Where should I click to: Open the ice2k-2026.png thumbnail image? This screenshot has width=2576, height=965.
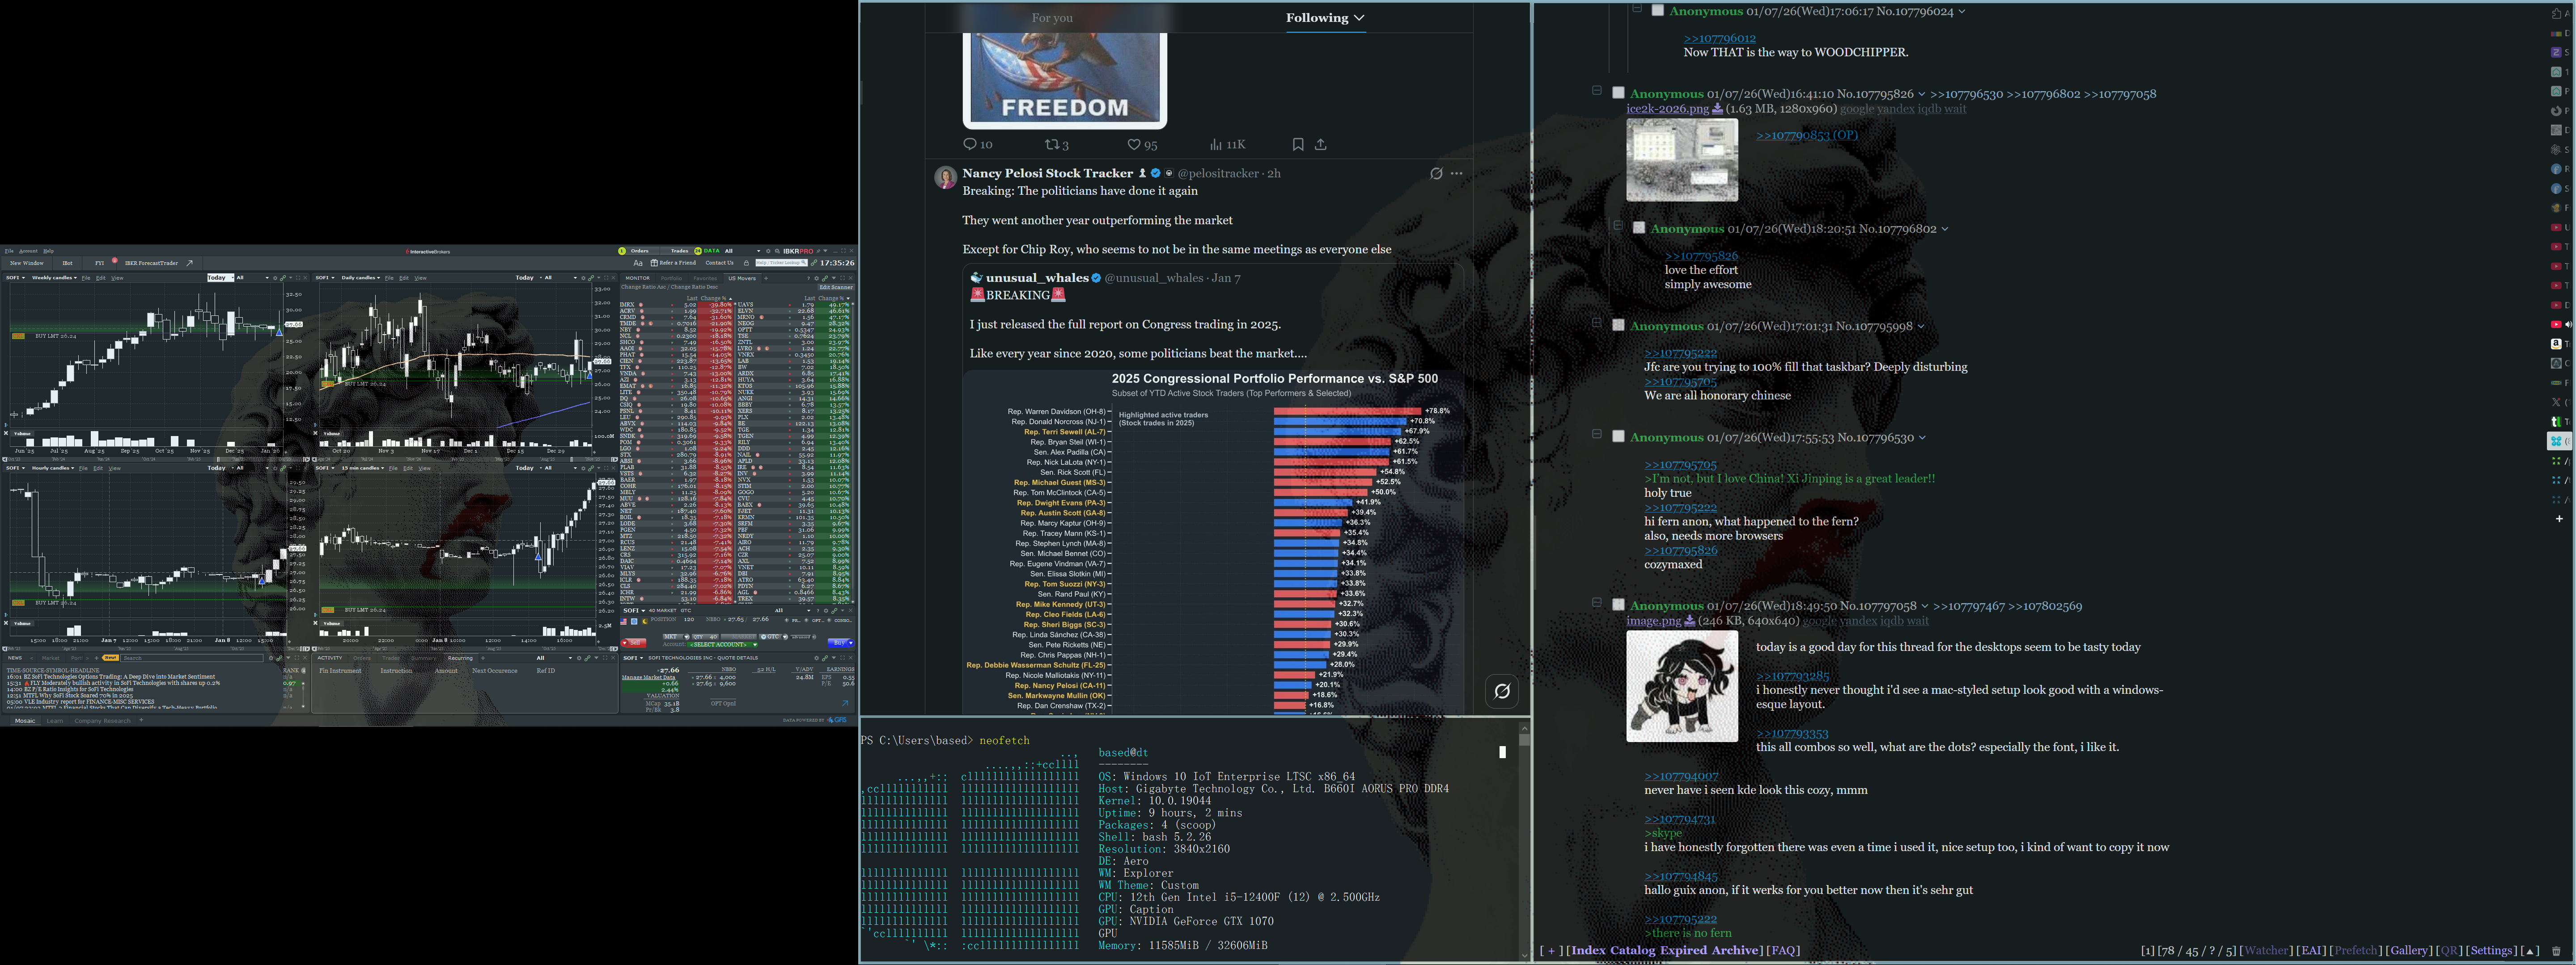click(x=1681, y=160)
